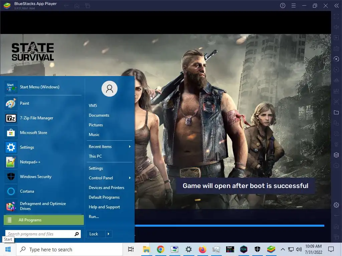The height and width of the screenshot is (256, 342).
Task: Open Devices and Printers
Action: (107, 188)
